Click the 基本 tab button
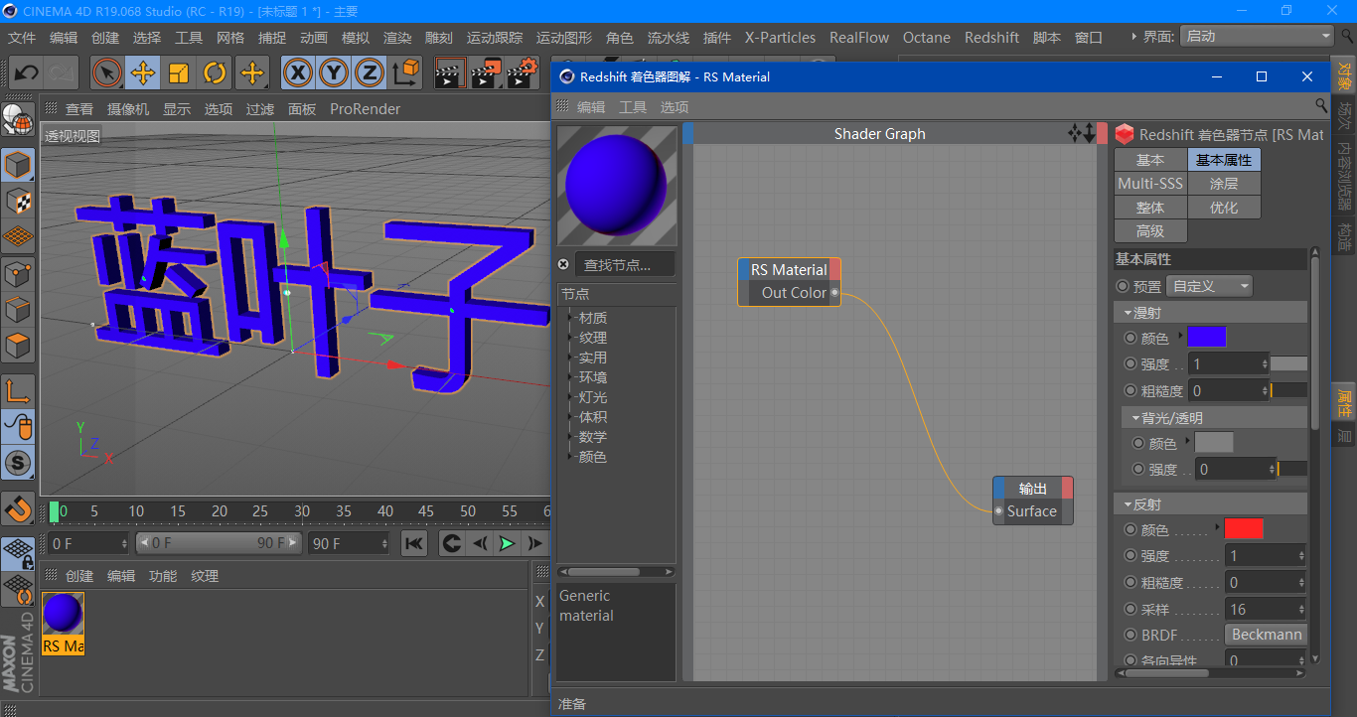This screenshot has height=717, width=1357. coord(1150,160)
